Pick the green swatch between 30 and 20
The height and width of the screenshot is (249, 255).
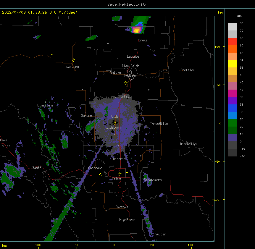pyautogui.click(x=233, y=123)
